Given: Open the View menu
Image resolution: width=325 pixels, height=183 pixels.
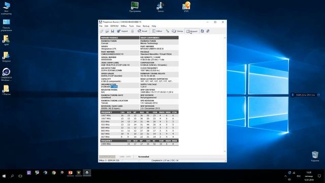Looking at the screenshot, I should coord(138,26).
